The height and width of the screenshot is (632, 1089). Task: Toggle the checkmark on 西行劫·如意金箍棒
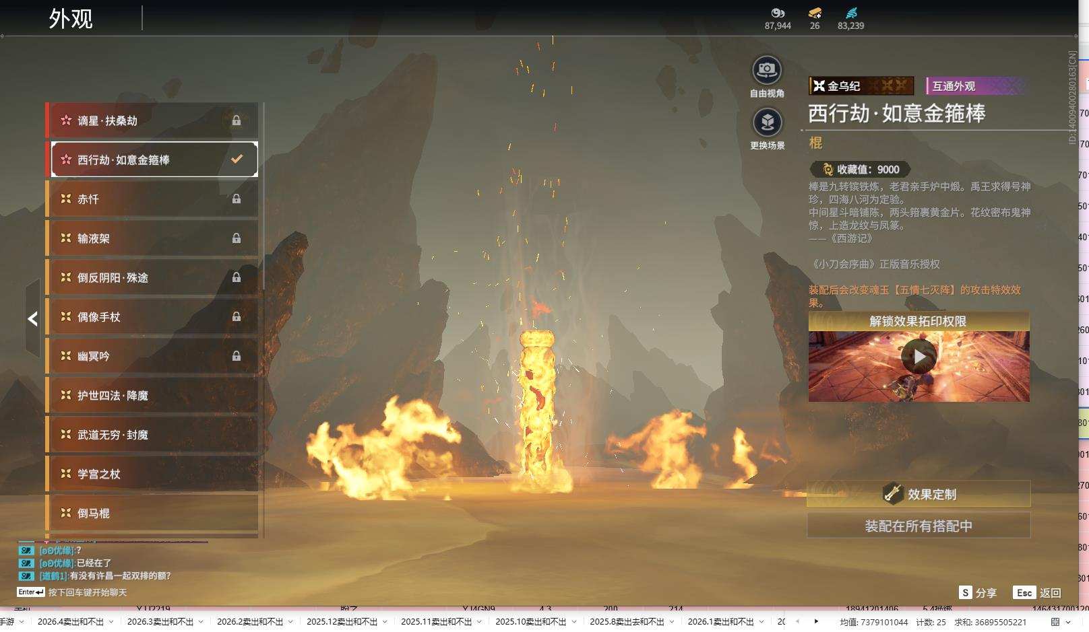(x=237, y=160)
